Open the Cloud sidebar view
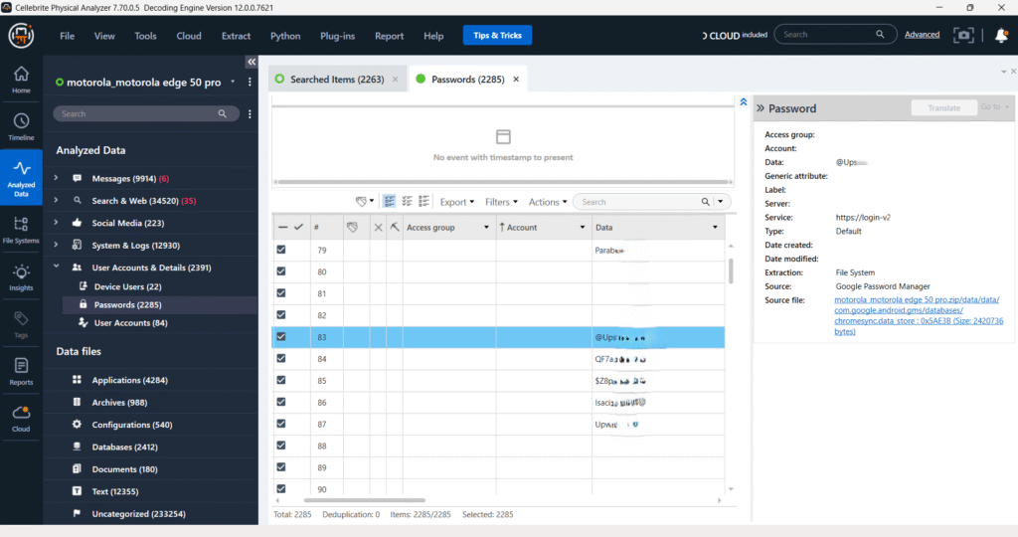Viewport: 1018px width, 537px height. coord(21,419)
